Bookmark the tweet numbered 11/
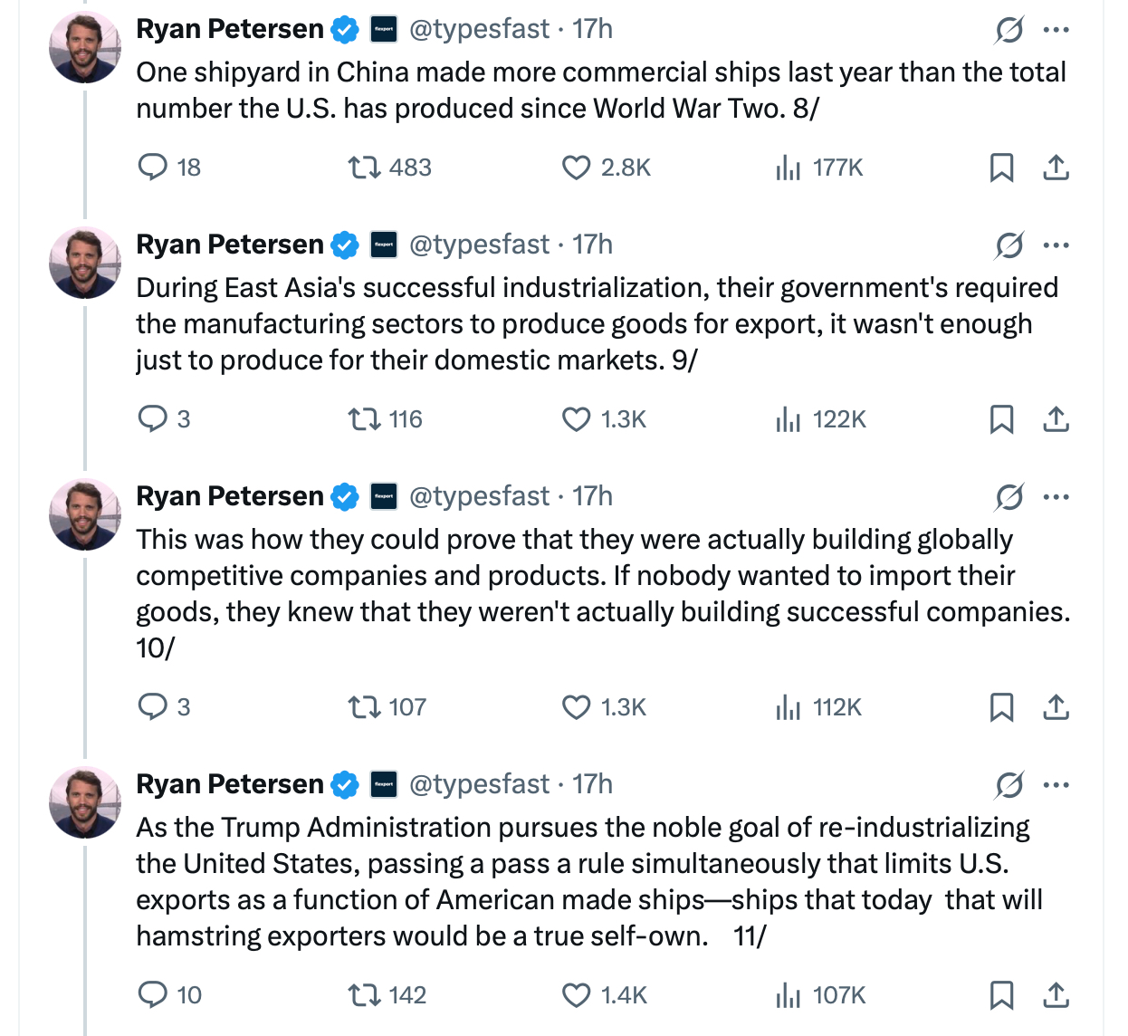Screen dimensions: 1128x1036 pyautogui.click(x=1001, y=995)
